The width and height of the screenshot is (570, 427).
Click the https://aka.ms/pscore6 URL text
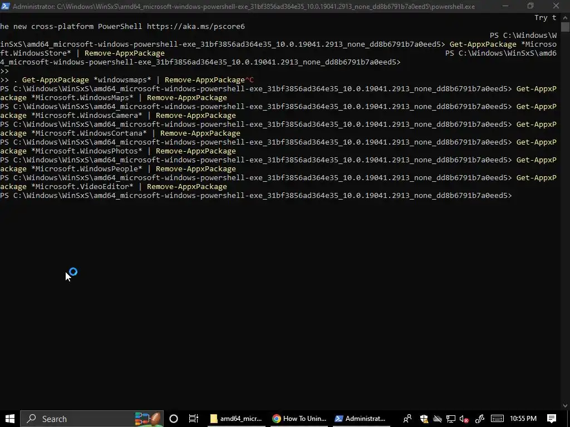(x=196, y=27)
